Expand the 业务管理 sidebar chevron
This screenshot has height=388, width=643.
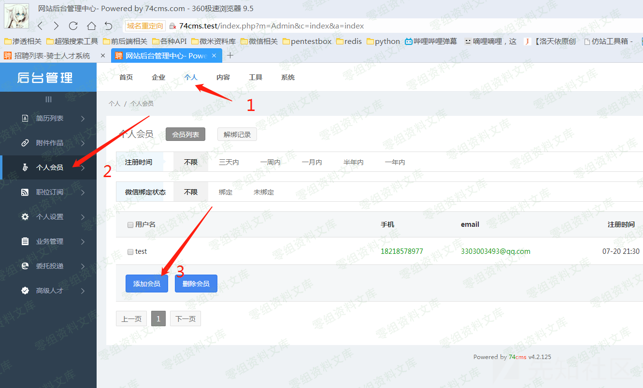pyautogui.click(x=83, y=241)
